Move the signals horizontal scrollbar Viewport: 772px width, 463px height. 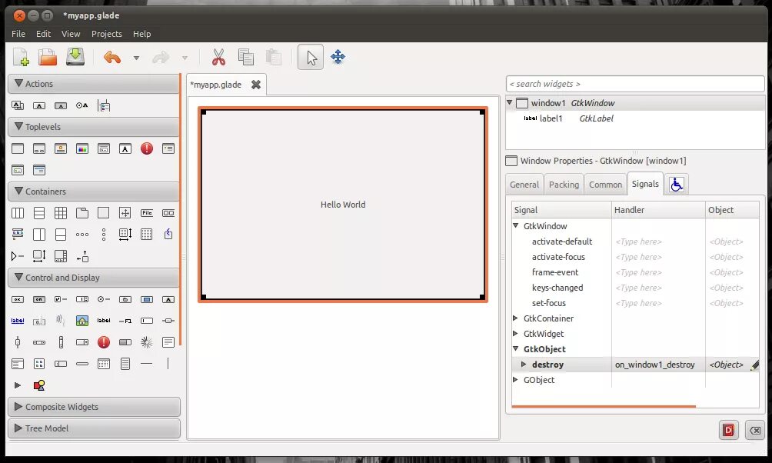pos(604,406)
